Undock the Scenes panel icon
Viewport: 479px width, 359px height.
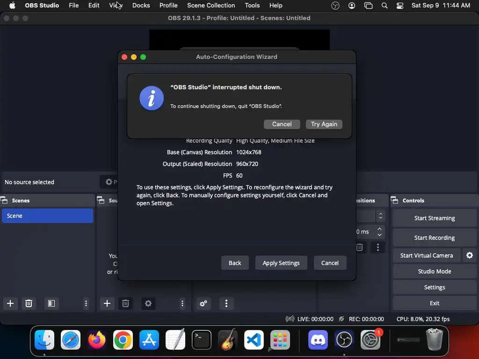[x=4, y=201]
